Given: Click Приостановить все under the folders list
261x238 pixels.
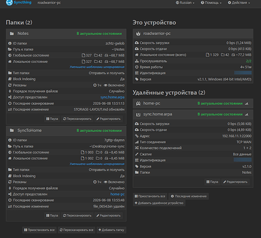Looking at the screenshot, I should click(39, 230).
